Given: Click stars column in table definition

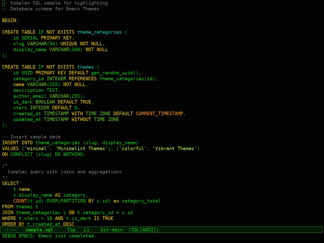Looking at the screenshot, I should click(20, 108).
